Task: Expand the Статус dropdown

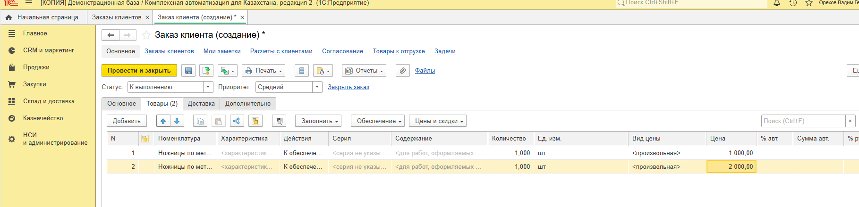Action: pos(208,87)
